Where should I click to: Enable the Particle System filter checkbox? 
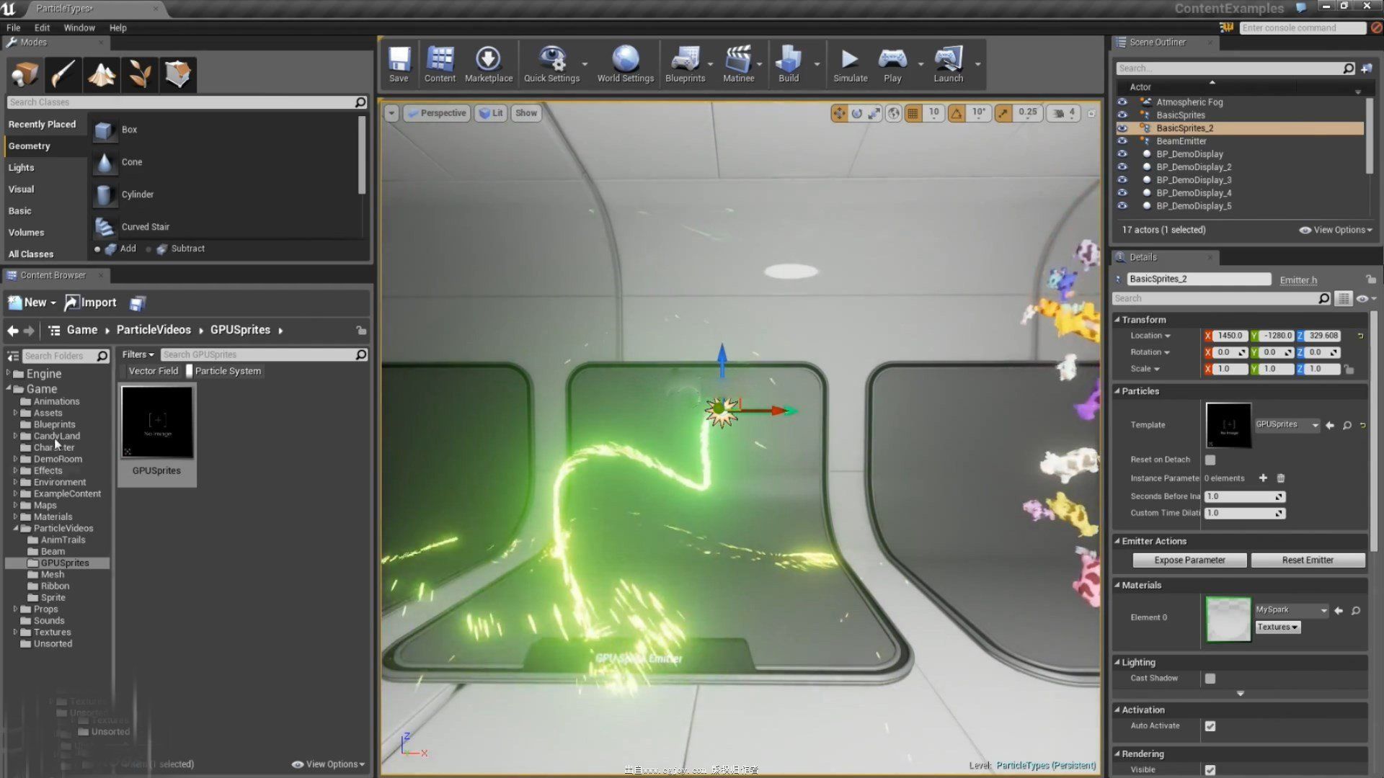(190, 371)
